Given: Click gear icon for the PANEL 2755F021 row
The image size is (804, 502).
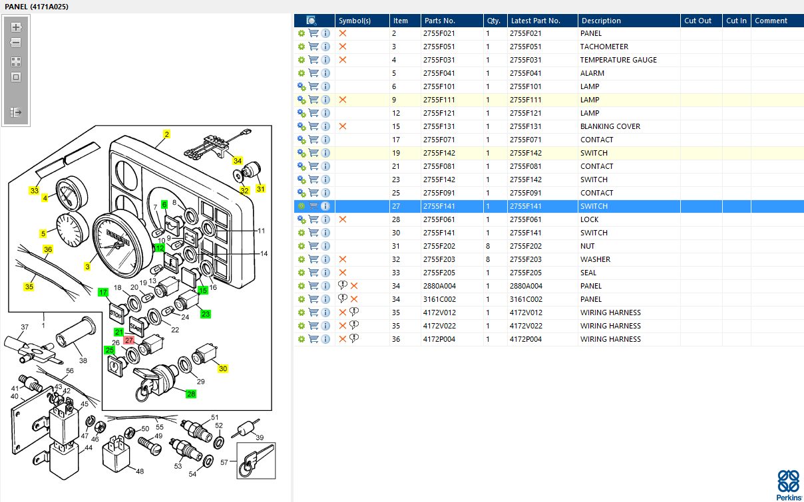Looking at the screenshot, I should (x=301, y=33).
